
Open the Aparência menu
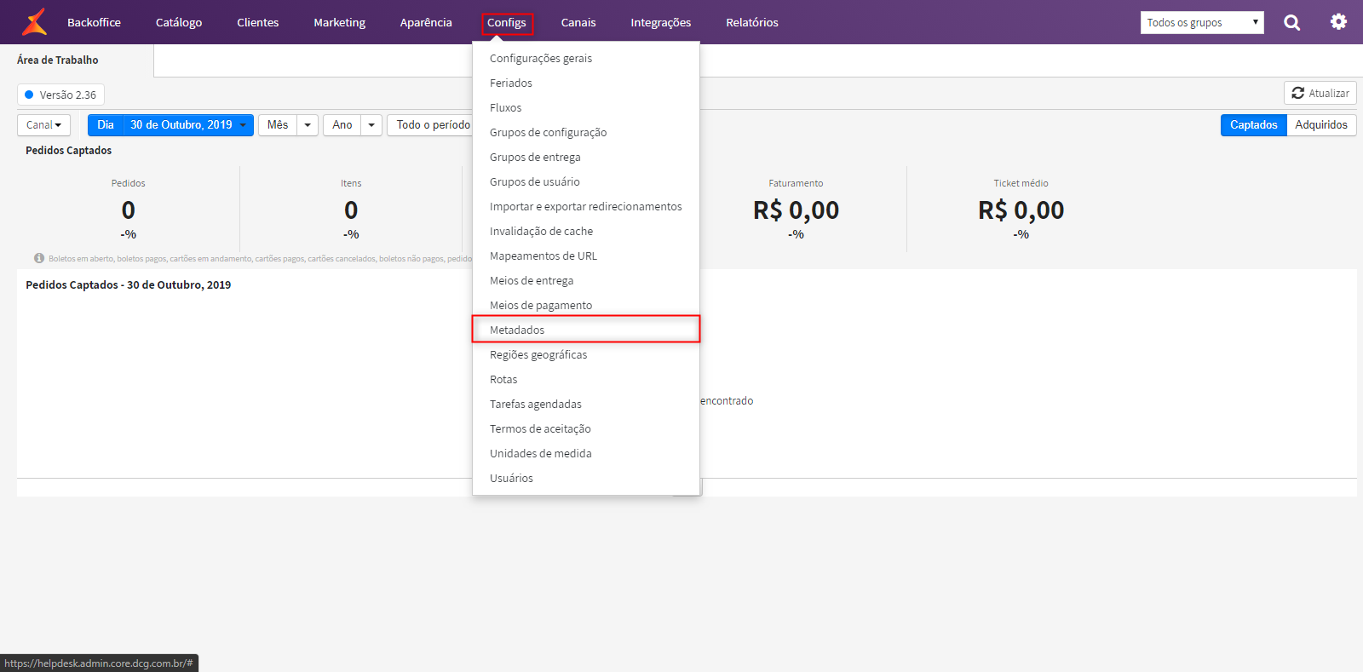[426, 23]
